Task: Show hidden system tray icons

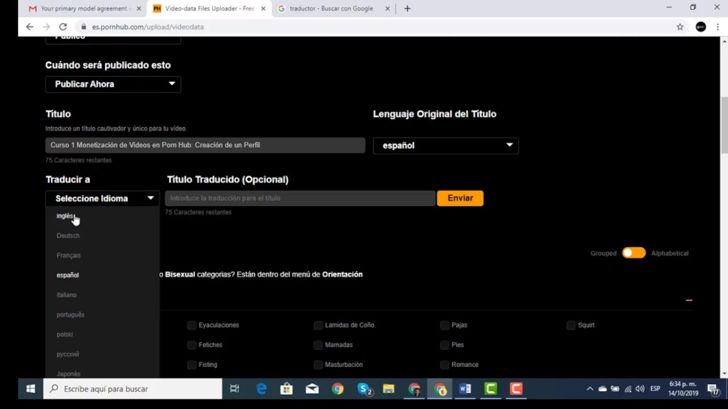Action: (590, 389)
